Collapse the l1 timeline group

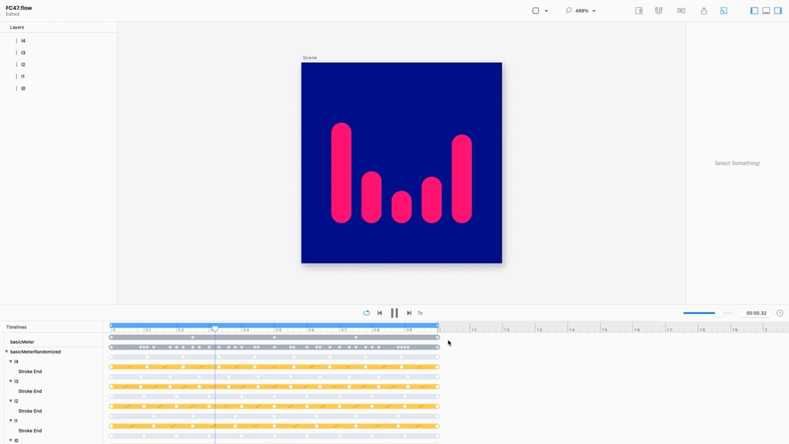[x=10, y=421]
